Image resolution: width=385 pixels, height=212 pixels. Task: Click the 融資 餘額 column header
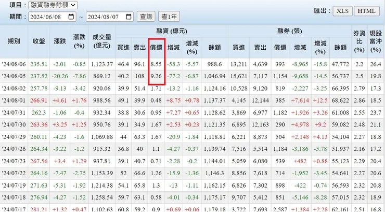pos(214,47)
